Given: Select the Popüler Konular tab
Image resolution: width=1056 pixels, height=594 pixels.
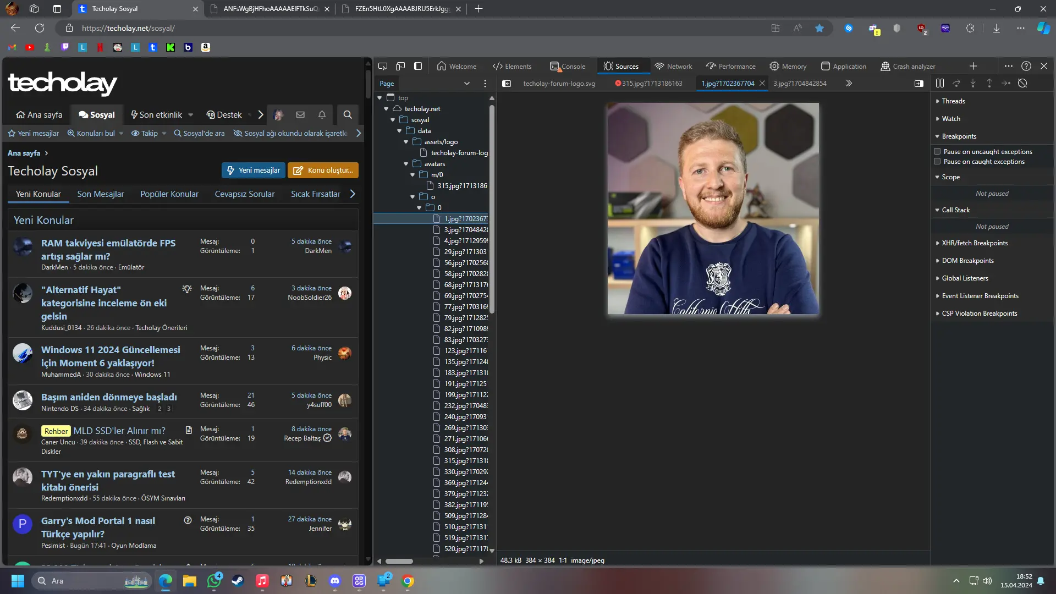Looking at the screenshot, I should [x=169, y=194].
